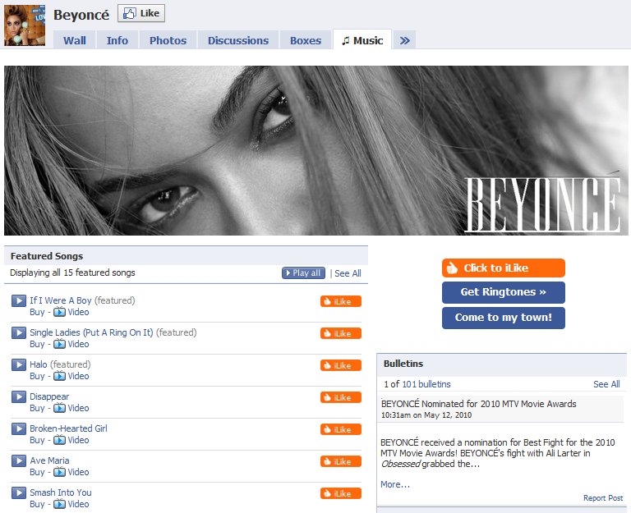Open the 101 bulletins link
Image resolution: width=631 pixels, height=513 pixels.
426,384
